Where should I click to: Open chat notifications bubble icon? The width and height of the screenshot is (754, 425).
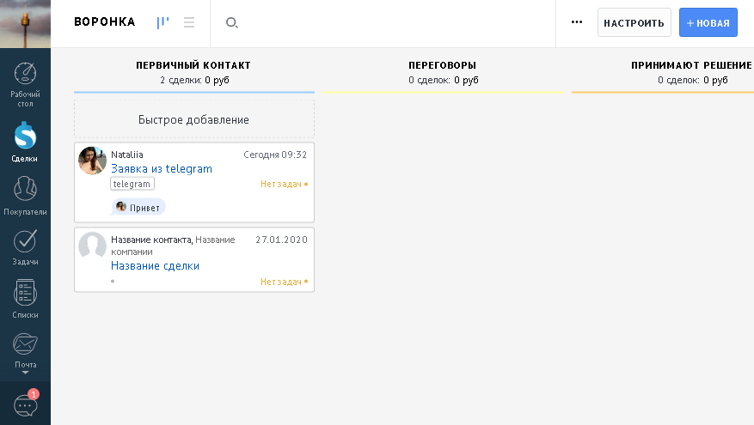(x=25, y=404)
